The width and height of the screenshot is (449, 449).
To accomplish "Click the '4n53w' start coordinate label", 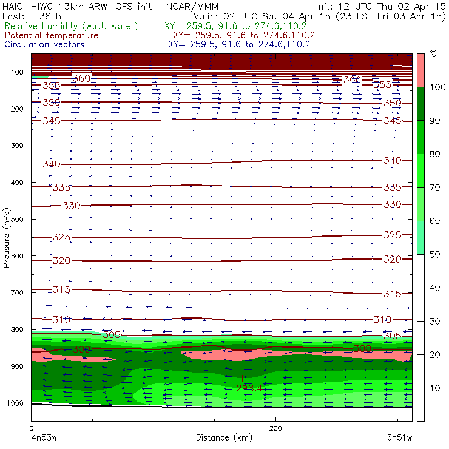I will coord(44,438).
